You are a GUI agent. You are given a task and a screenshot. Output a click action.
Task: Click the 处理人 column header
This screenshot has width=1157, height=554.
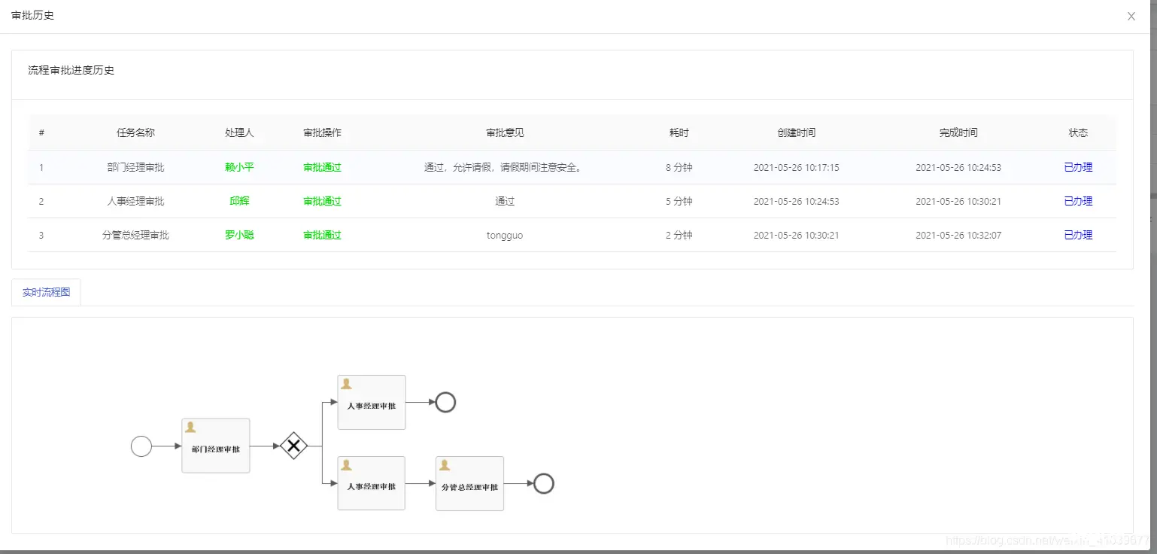coord(239,132)
